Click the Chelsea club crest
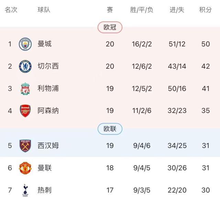This screenshot has height=205, width=220. [x=25, y=66]
